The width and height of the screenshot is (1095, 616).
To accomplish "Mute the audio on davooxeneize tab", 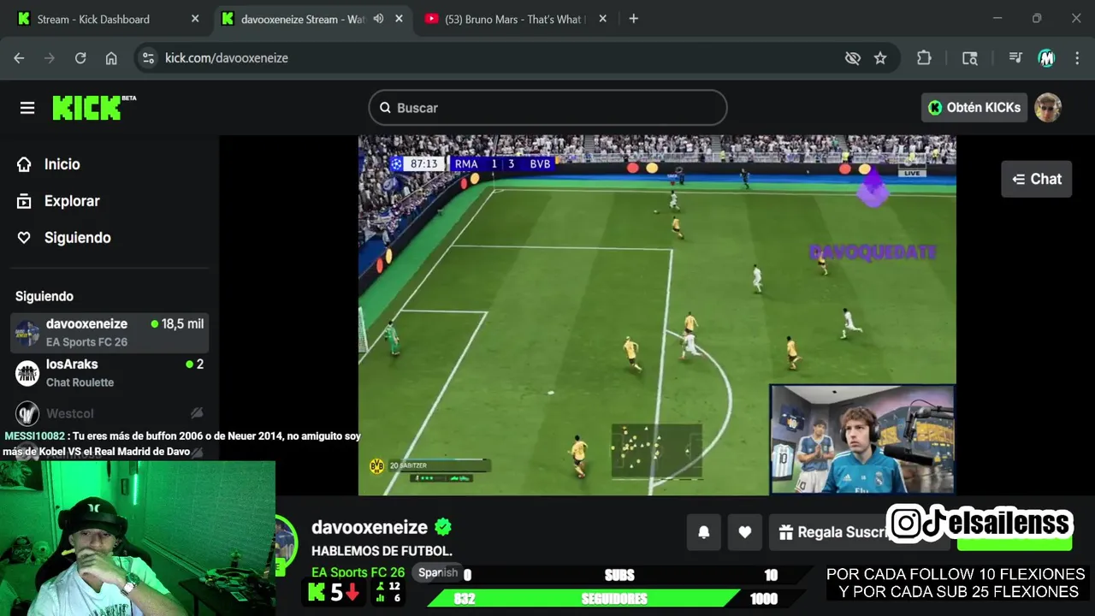I will (x=378, y=19).
